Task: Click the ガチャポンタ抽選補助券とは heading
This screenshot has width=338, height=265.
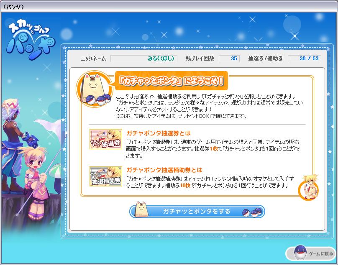Action: 164,170
